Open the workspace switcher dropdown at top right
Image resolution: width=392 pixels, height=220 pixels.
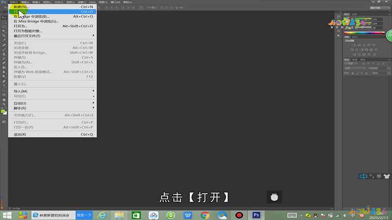point(379,8)
